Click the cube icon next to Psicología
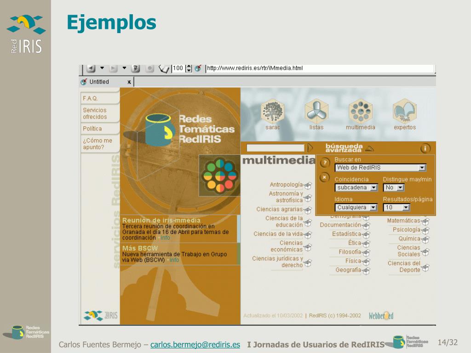The image size is (471, 353). pos(425,231)
